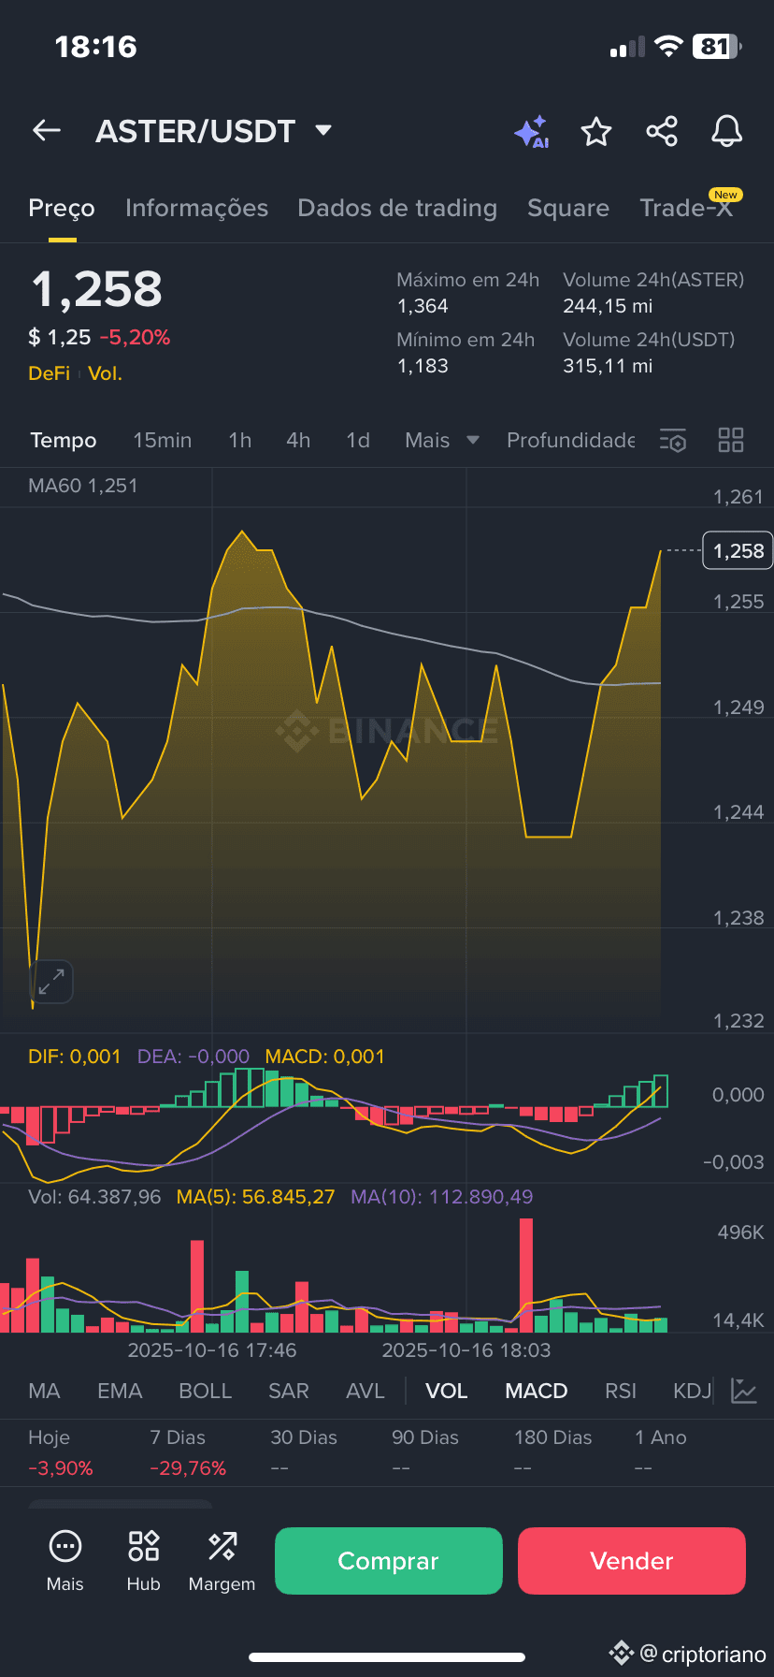Toggle the KDJ indicator
This screenshot has width=774, height=1677.
click(x=693, y=1391)
